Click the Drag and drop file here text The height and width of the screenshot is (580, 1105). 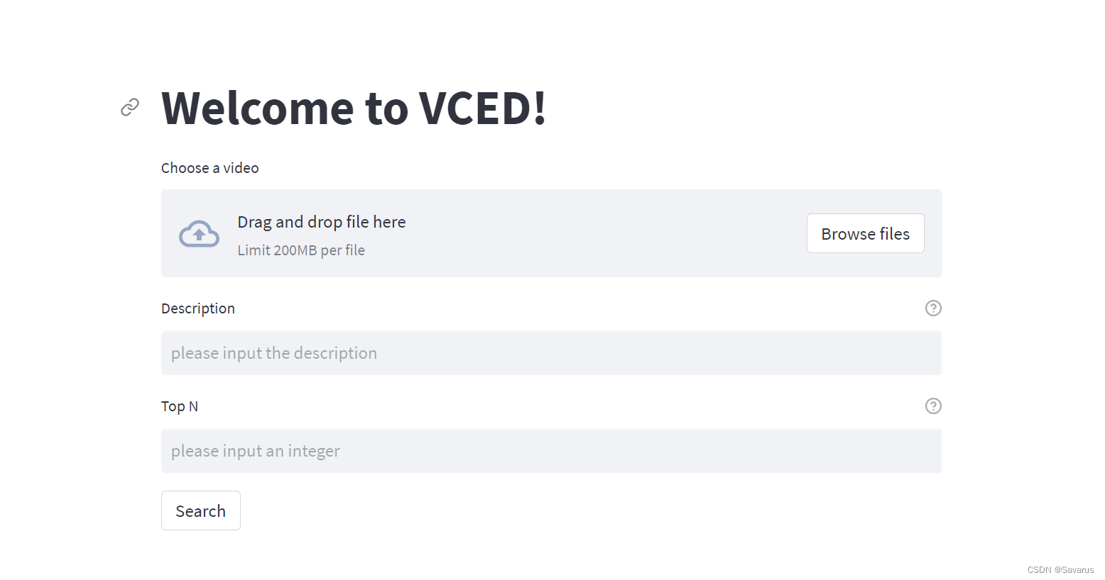(x=322, y=221)
